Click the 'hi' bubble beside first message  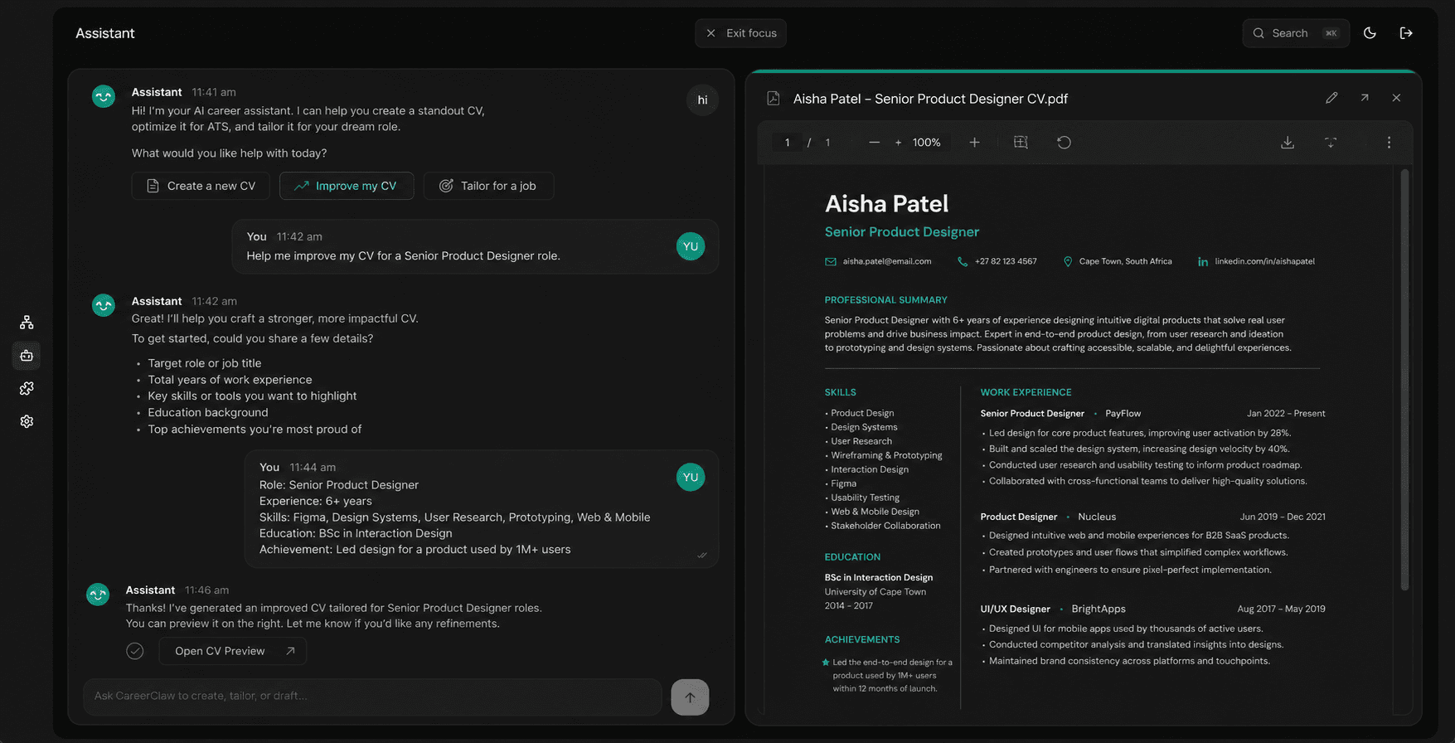(702, 100)
